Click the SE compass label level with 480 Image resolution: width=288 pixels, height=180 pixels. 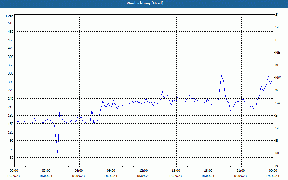coord(278,27)
